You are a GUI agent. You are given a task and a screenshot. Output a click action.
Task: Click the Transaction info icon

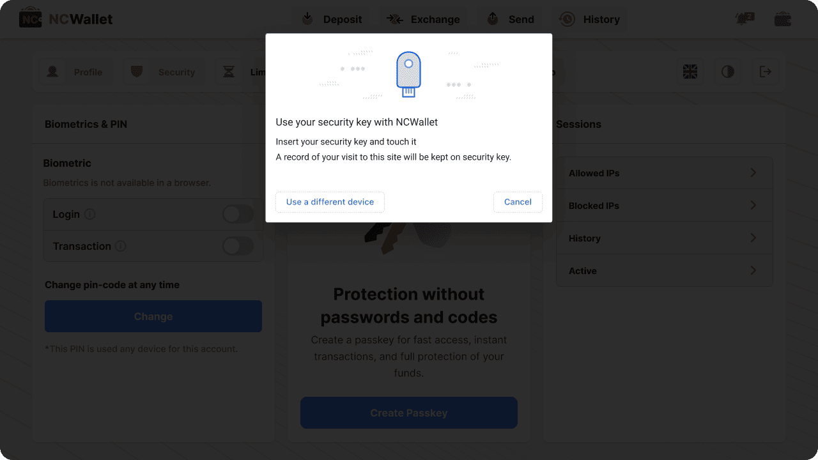tap(121, 246)
